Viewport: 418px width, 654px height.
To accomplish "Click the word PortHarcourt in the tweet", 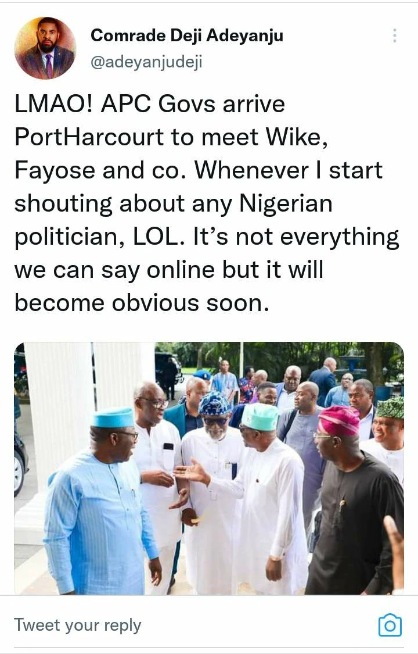I will [x=89, y=137].
